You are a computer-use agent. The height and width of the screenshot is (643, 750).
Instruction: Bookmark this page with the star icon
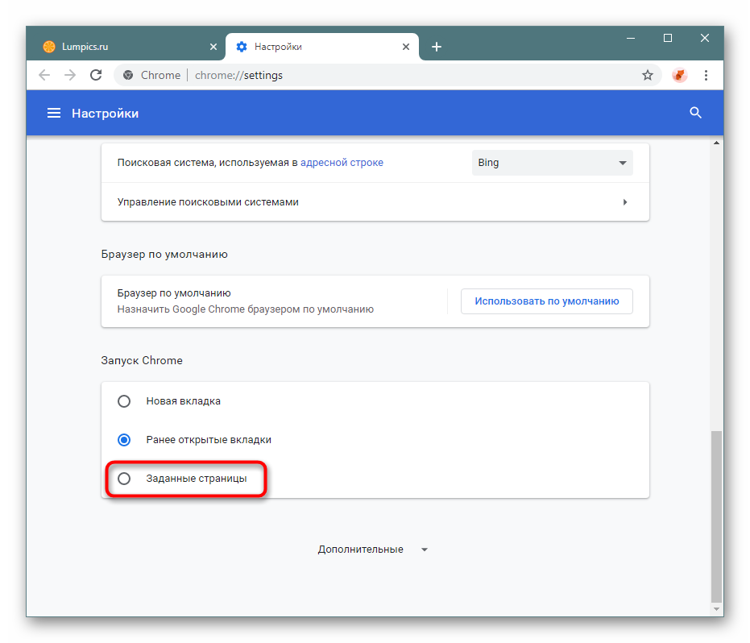tap(647, 75)
